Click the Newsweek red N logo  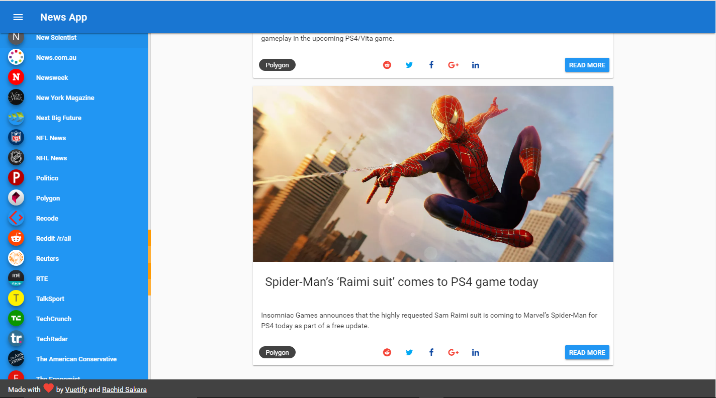pos(16,77)
